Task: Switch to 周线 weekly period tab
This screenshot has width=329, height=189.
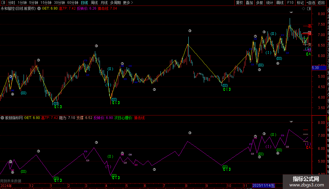Action: [x=94, y=3]
